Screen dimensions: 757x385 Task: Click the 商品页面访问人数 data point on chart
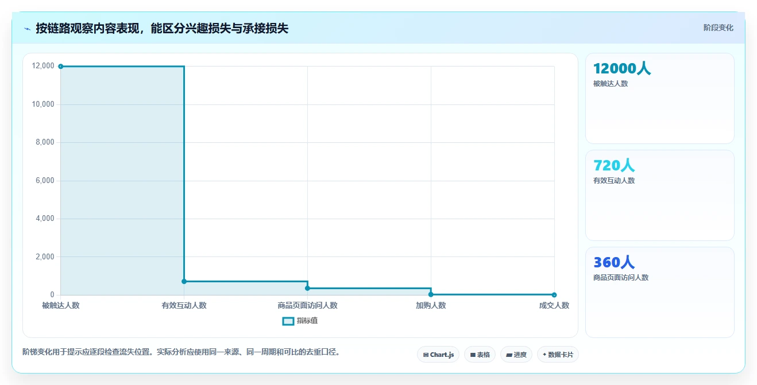pos(308,288)
